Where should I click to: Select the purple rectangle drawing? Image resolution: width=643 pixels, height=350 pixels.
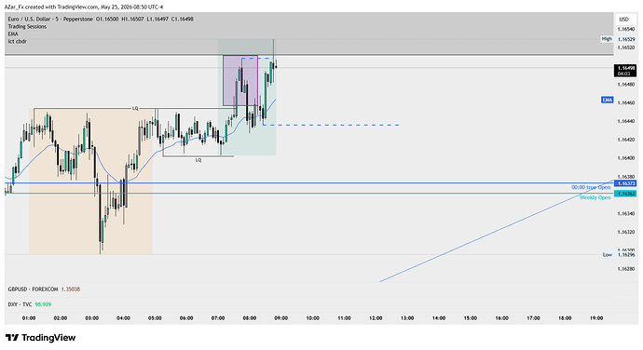[240, 81]
